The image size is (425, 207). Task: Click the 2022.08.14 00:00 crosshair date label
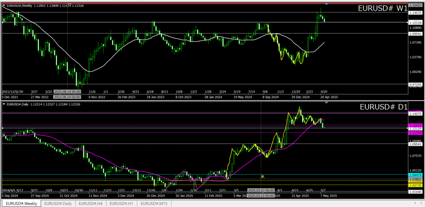pos(67,97)
